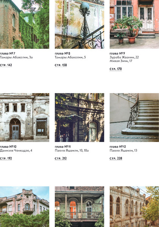
Task: Open the ornate street lamp staircase photo
Action: click(x=79, y=24)
